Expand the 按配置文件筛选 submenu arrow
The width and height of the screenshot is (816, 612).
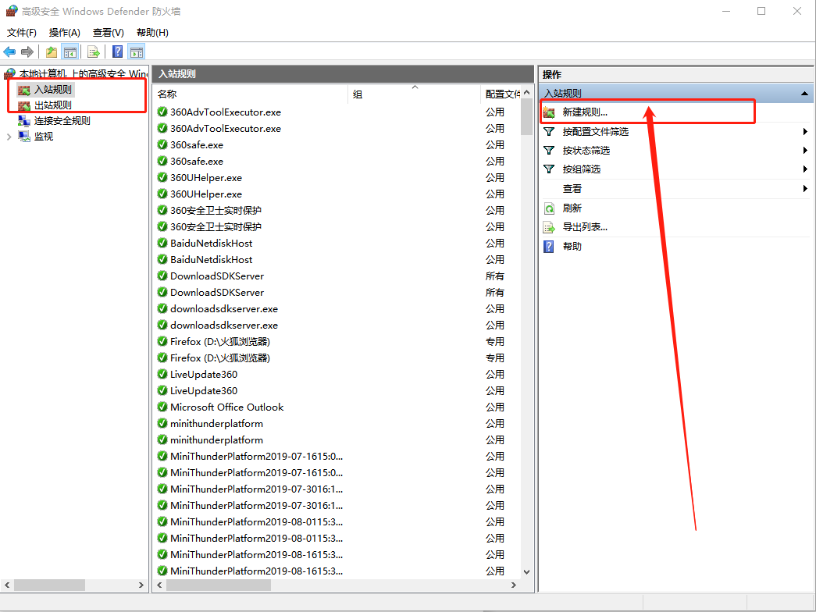click(x=805, y=132)
